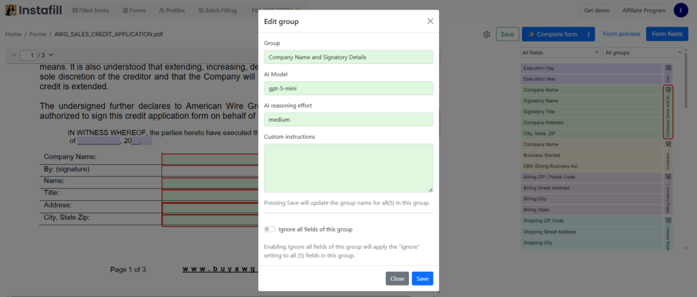Close the Edit group dialog with X
The height and width of the screenshot is (297, 697).
tap(430, 21)
